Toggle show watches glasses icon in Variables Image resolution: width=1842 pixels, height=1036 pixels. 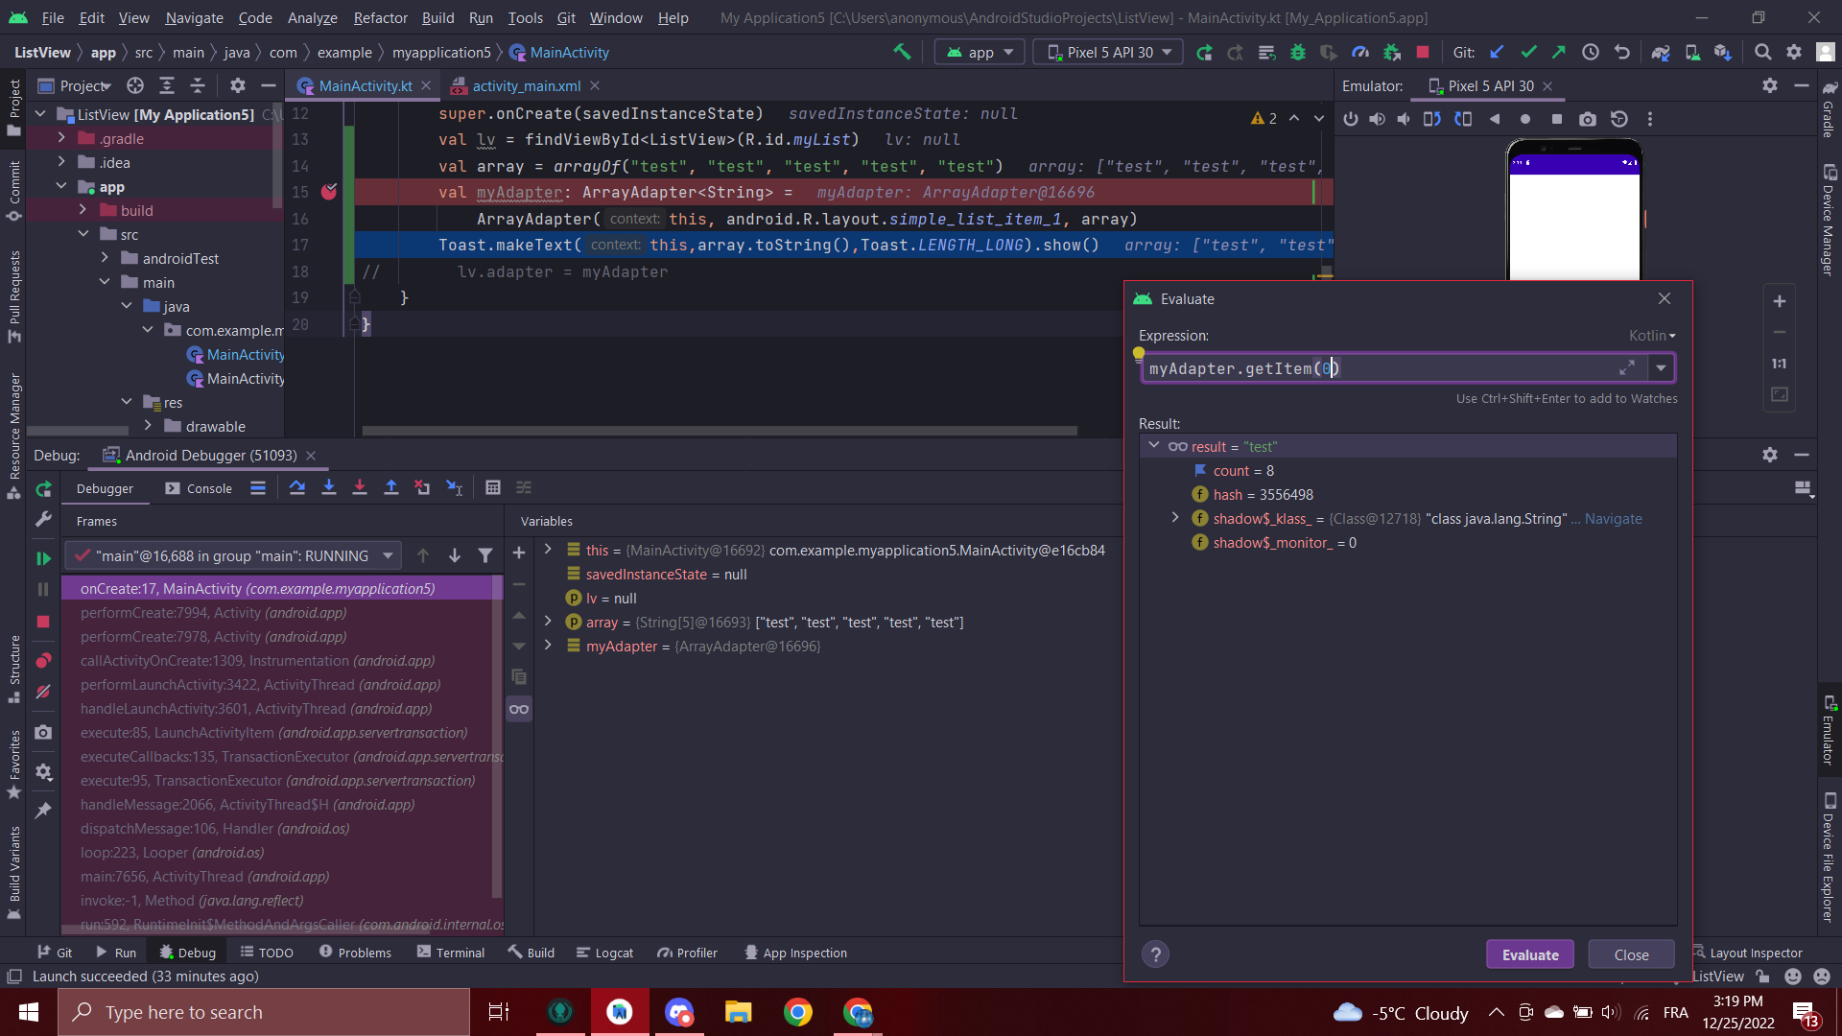pyautogui.click(x=519, y=709)
